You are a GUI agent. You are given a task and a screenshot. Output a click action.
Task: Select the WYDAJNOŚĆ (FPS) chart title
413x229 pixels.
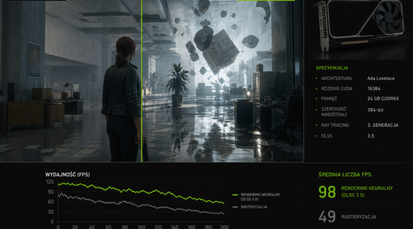68,174
